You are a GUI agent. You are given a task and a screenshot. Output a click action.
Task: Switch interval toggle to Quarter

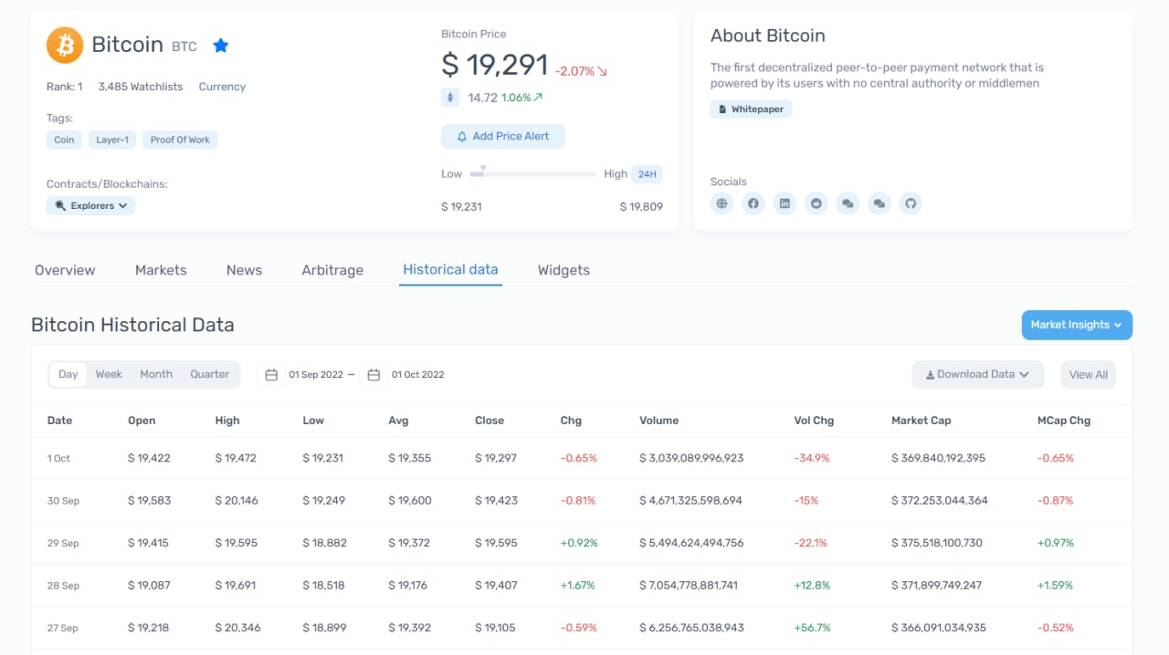point(209,374)
